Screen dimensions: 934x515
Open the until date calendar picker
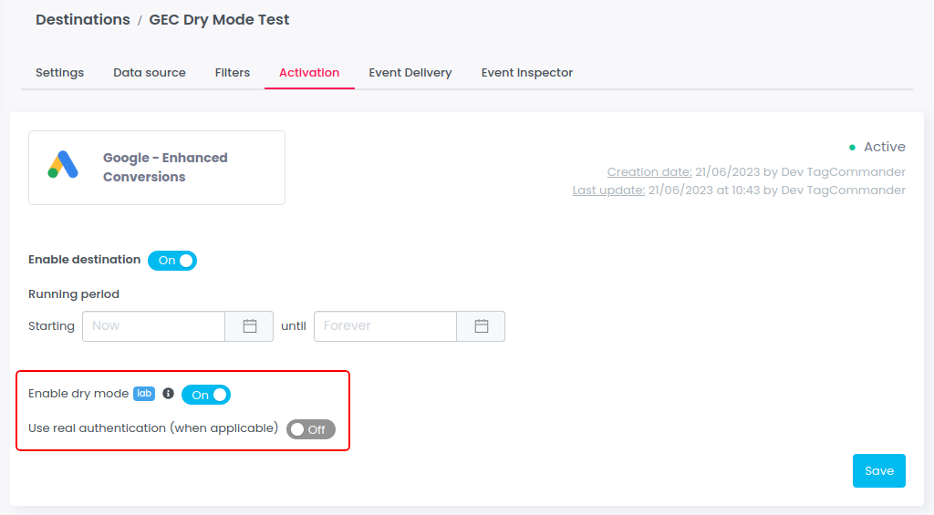481,326
